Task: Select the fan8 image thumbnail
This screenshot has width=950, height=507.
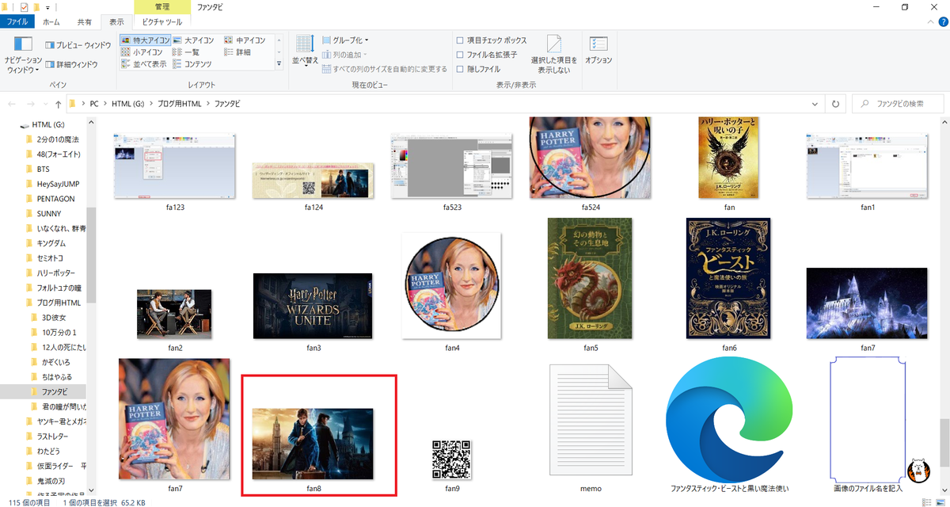Action: (x=313, y=444)
